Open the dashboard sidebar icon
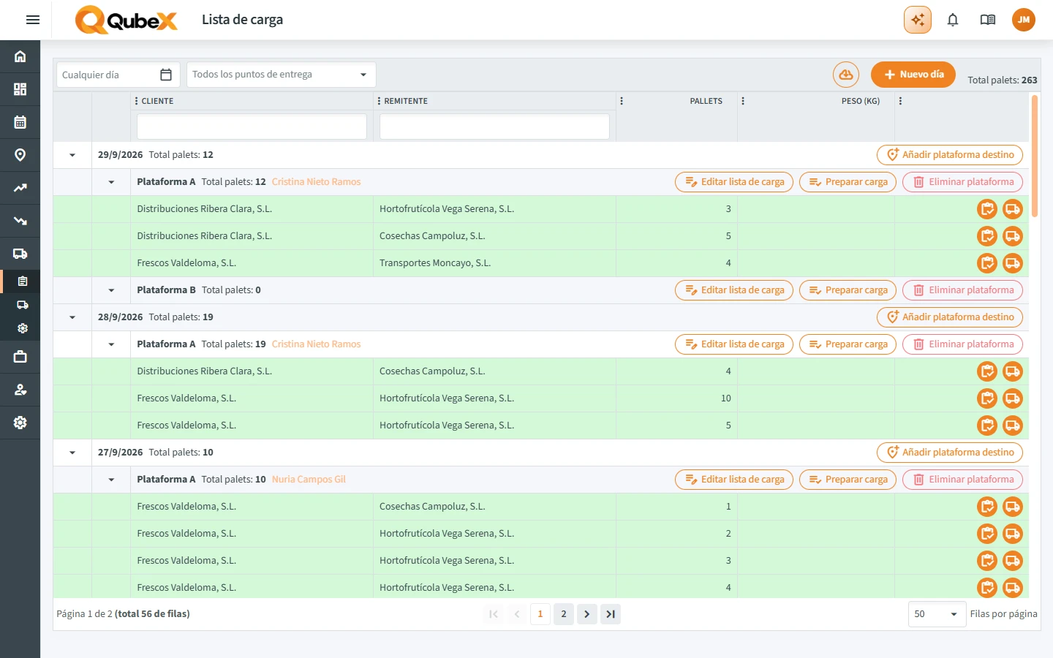 (20, 89)
